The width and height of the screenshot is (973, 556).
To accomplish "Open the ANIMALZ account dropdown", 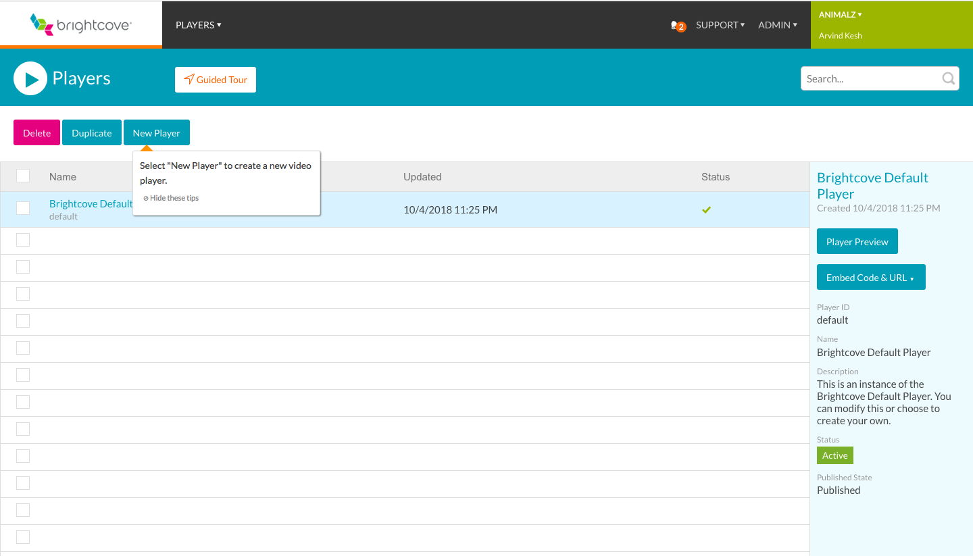I will (840, 14).
